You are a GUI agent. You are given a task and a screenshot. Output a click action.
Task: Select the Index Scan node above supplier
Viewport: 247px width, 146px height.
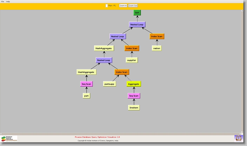point(132,48)
